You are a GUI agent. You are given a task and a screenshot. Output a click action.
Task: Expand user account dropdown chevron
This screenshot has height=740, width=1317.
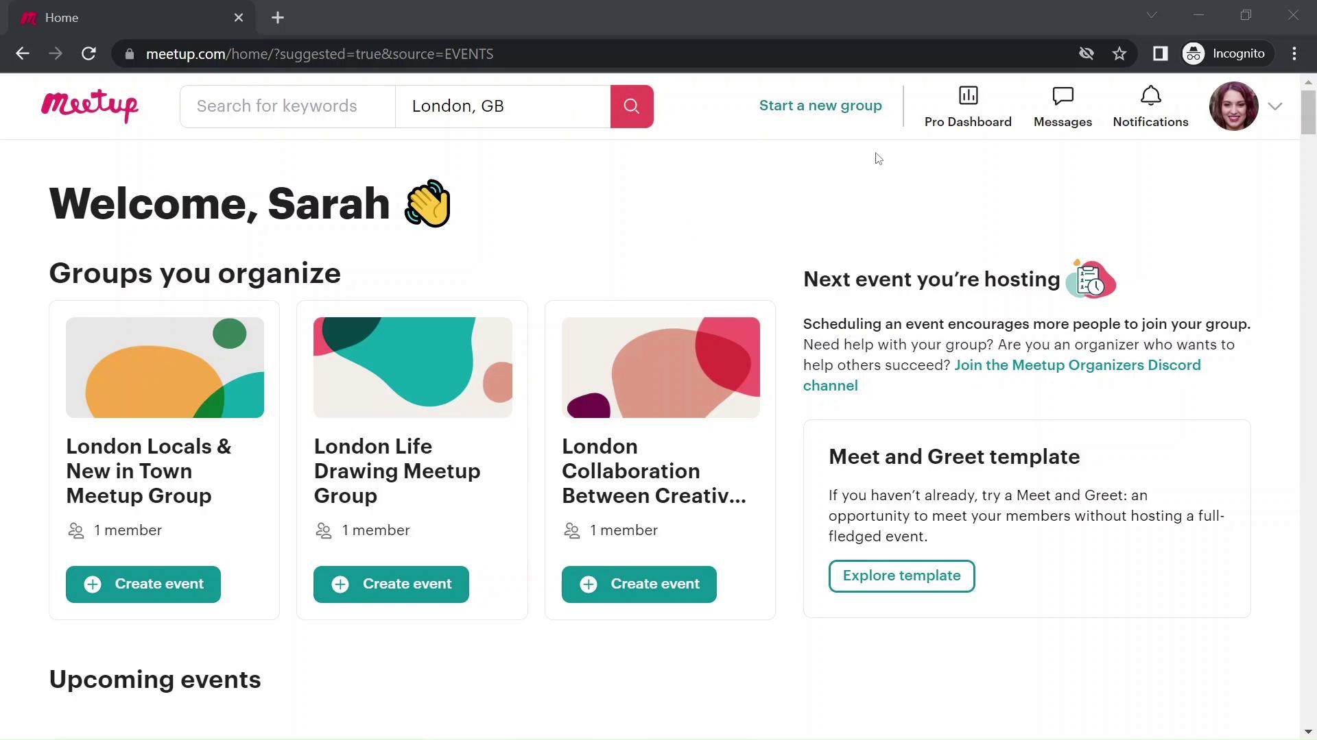click(x=1275, y=106)
